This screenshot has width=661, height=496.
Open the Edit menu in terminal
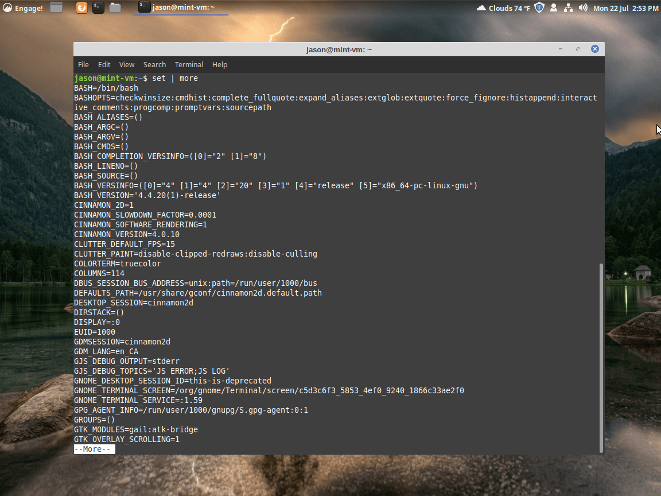point(104,65)
